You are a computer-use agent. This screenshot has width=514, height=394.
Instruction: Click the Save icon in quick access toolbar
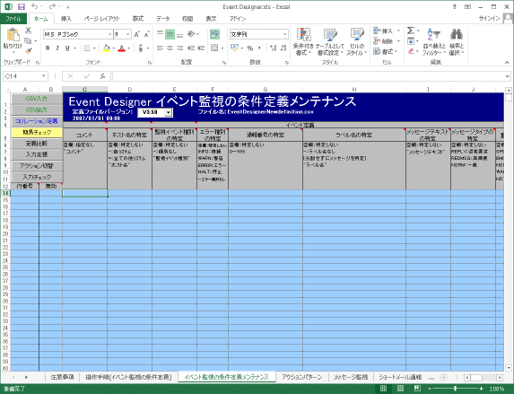(x=22, y=6)
